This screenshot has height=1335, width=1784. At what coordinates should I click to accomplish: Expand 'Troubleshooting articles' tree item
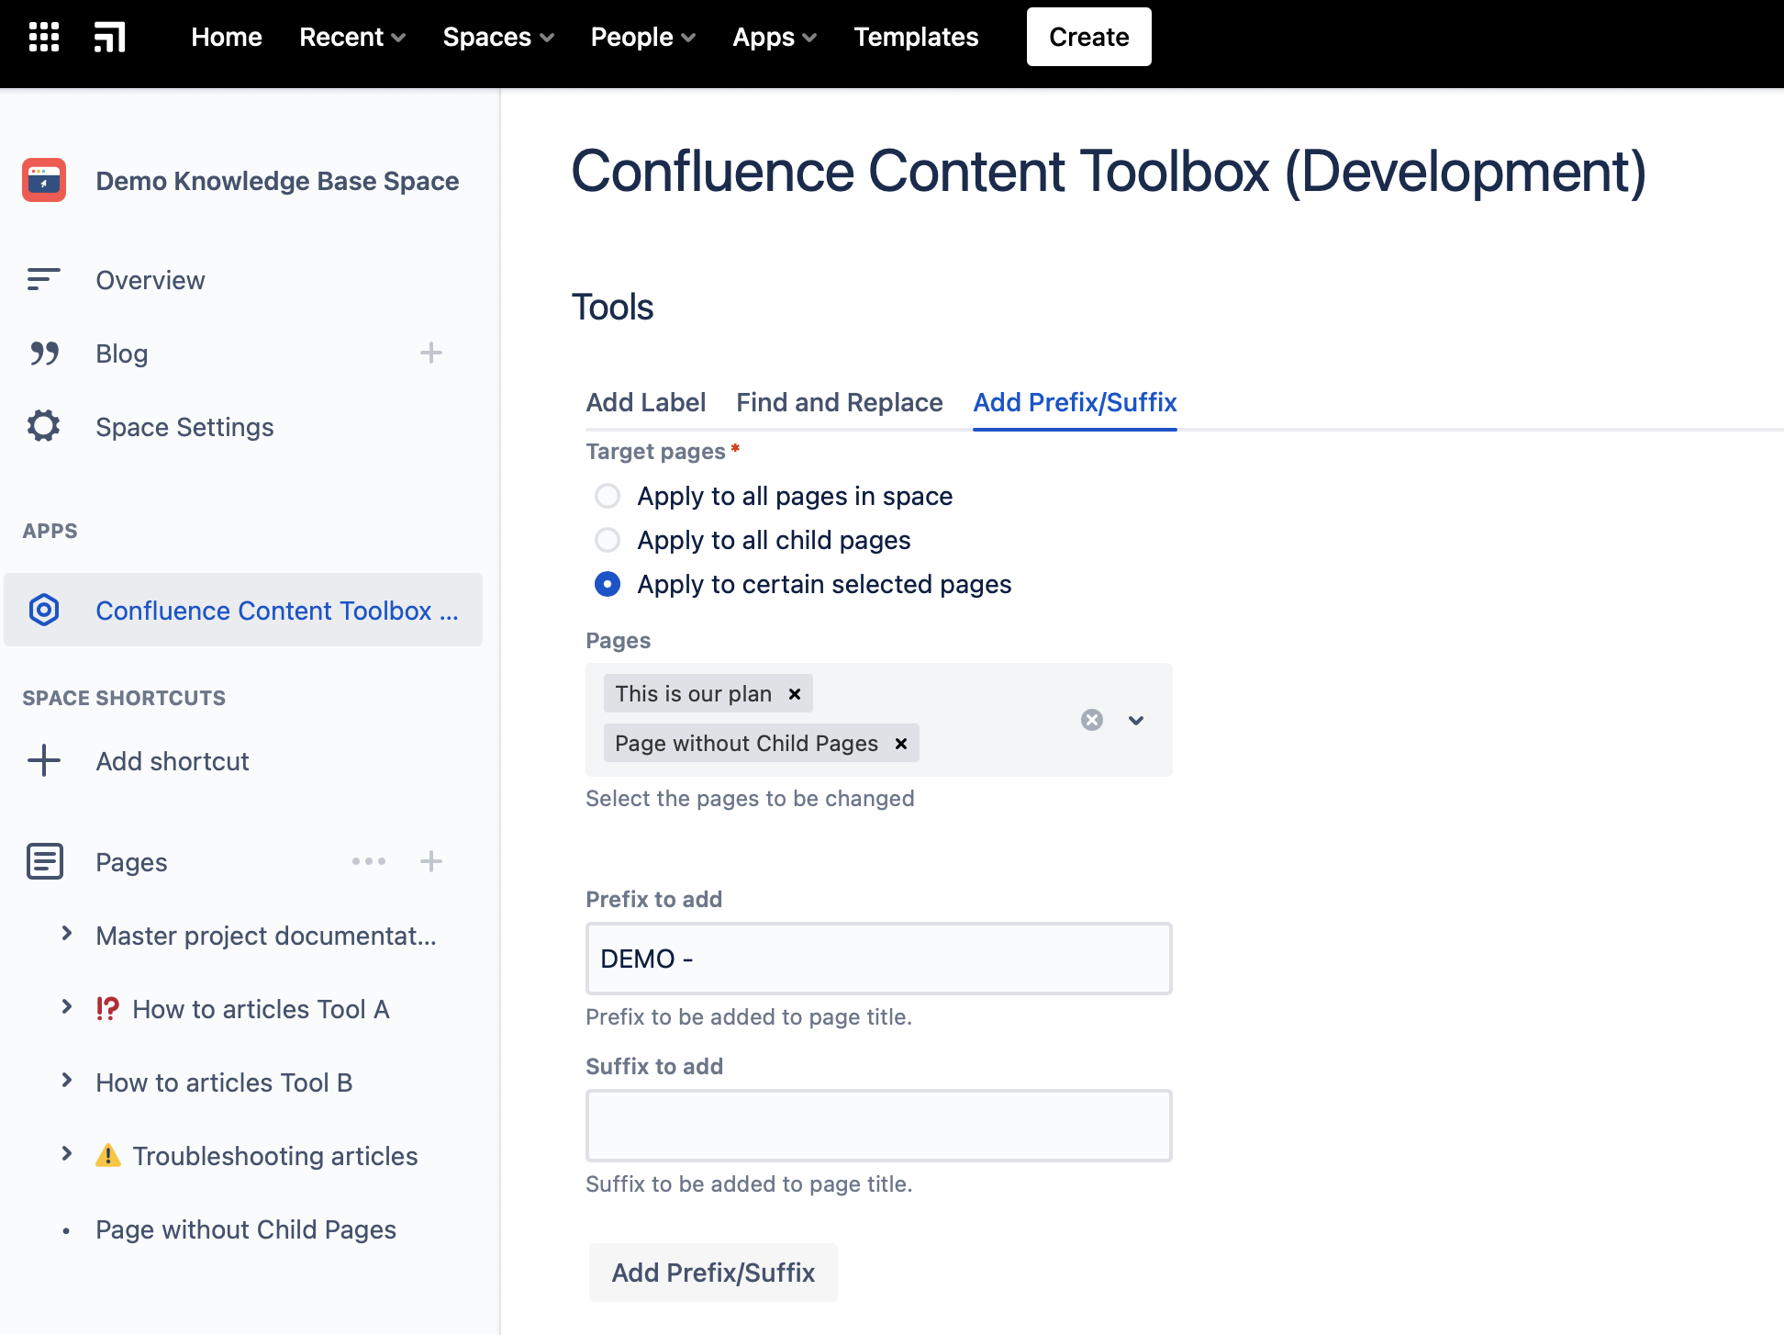point(66,1155)
